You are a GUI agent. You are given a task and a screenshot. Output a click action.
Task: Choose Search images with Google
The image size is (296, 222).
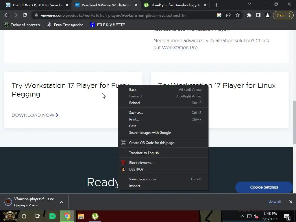click(163, 133)
